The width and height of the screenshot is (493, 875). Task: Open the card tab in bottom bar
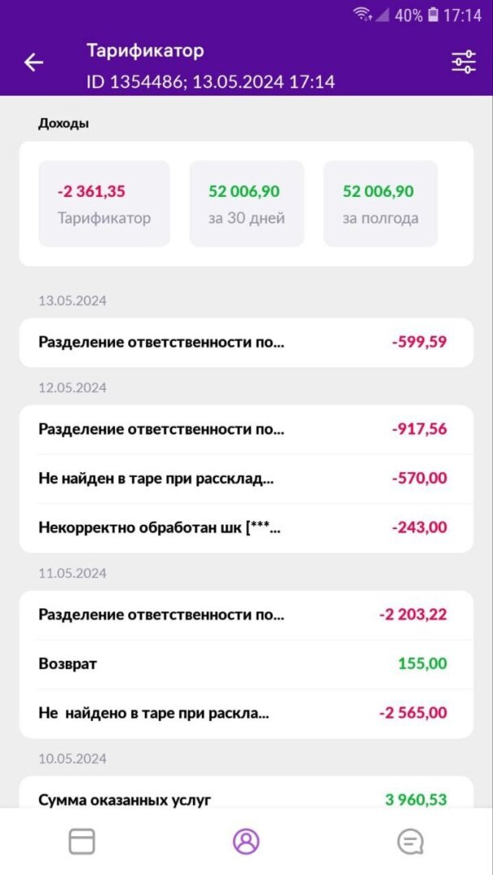(x=82, y=842)
